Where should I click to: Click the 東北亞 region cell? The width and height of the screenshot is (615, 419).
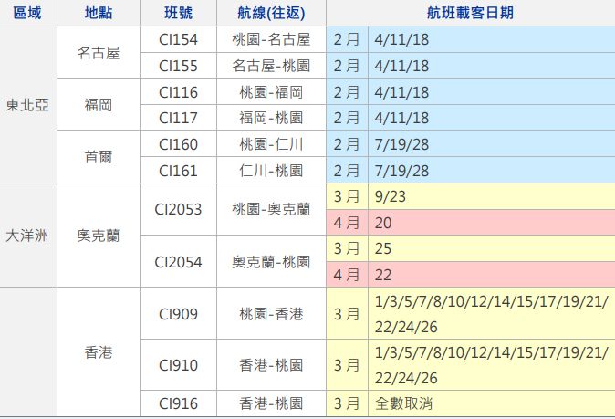[x=27, y=104]
